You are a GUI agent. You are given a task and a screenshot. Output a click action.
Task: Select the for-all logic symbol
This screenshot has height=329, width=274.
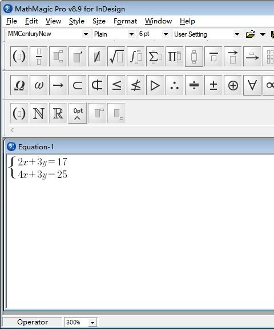pyautogui.click(x=252, y=85)
